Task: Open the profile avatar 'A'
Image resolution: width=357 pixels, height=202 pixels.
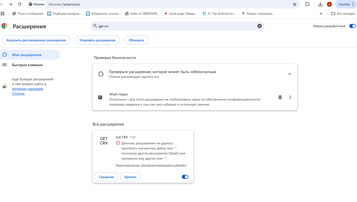Action: 330,4
